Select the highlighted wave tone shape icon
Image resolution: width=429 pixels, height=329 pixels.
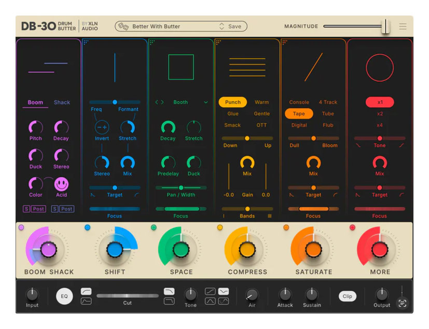pyautogui.click(x=223, y=291)
